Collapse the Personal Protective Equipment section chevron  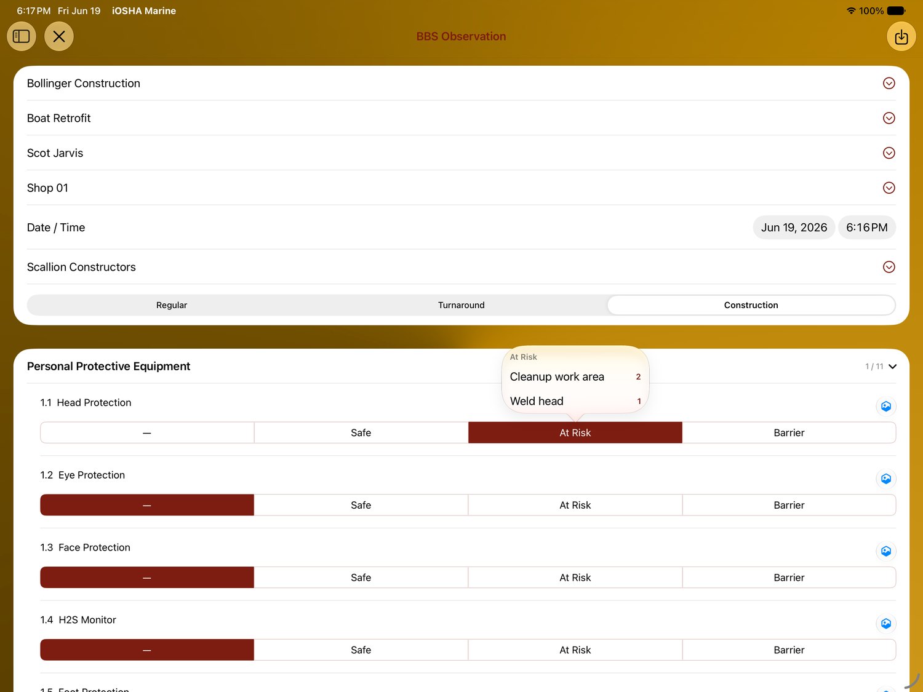(893, 367)
